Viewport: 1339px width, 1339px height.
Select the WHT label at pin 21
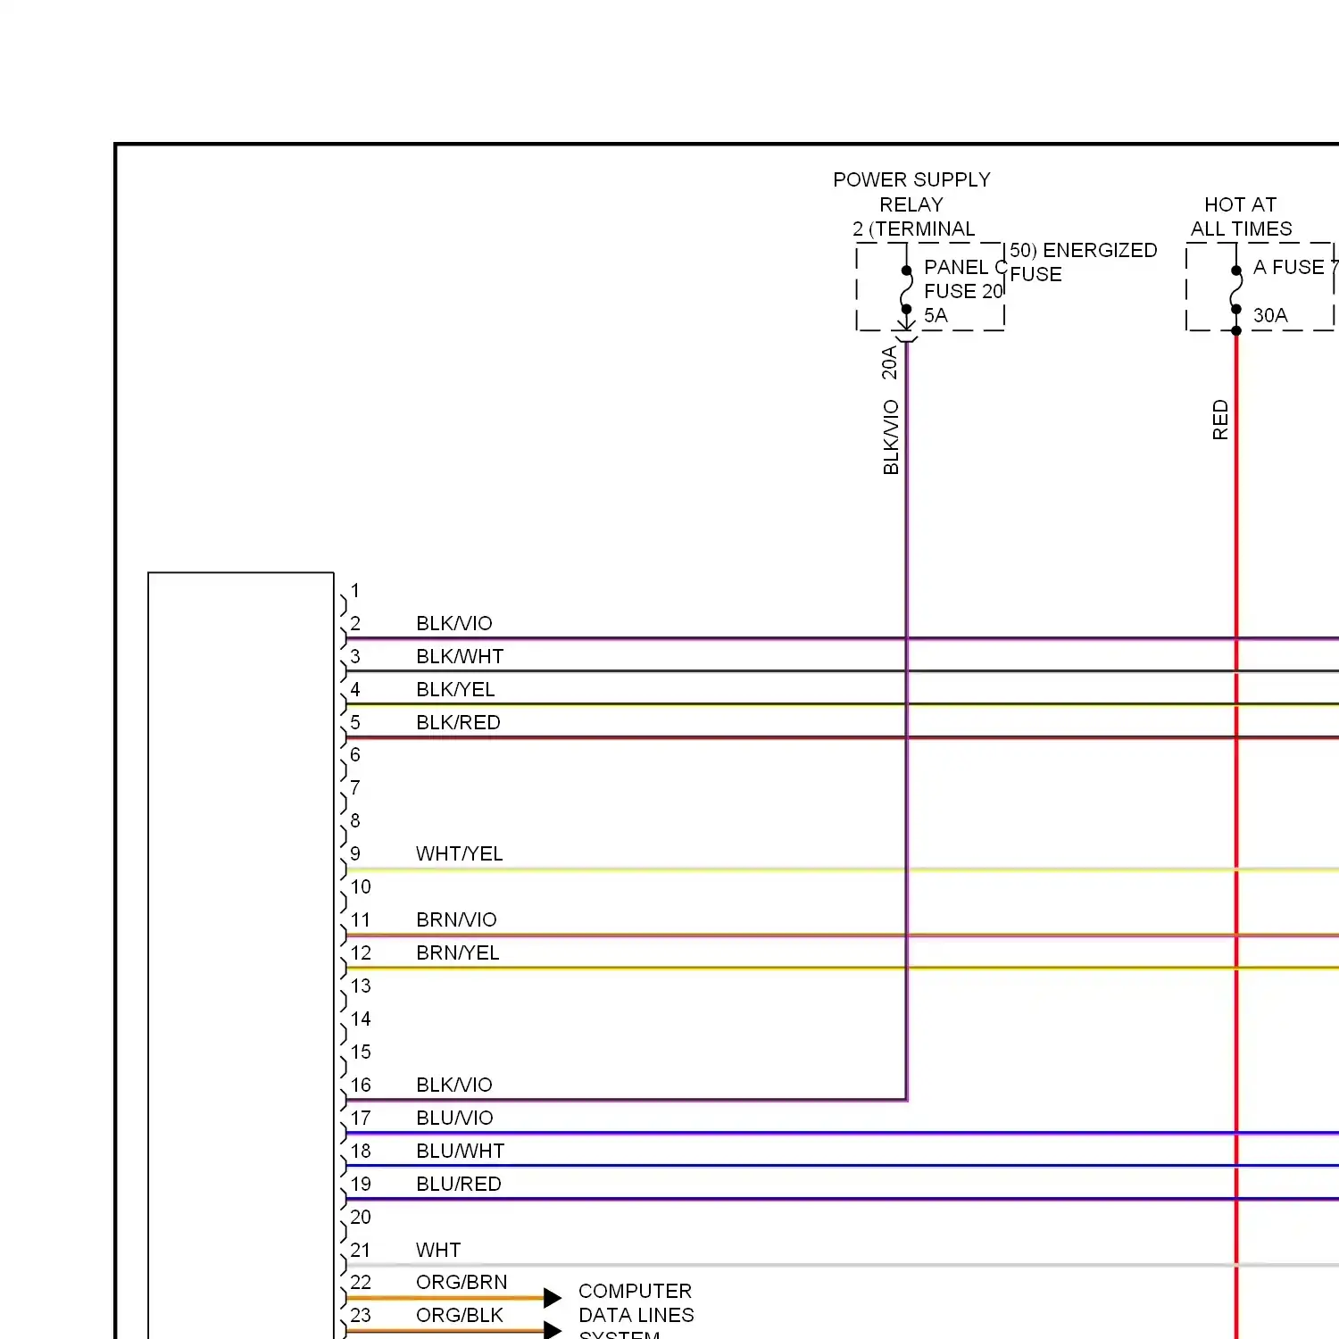point(438,1250)
